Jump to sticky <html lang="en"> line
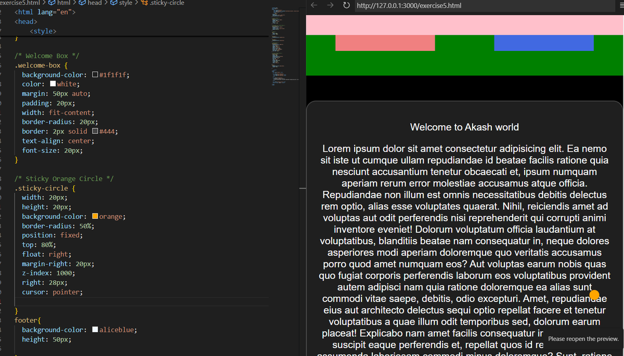The image size is (624, 356). coord(45,12)
